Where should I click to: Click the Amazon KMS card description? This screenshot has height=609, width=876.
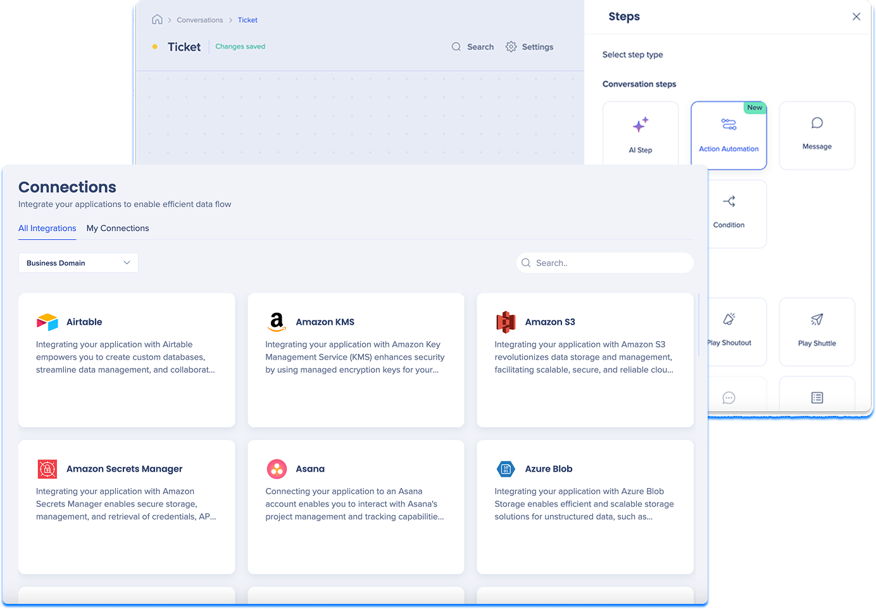coord(355,357)
